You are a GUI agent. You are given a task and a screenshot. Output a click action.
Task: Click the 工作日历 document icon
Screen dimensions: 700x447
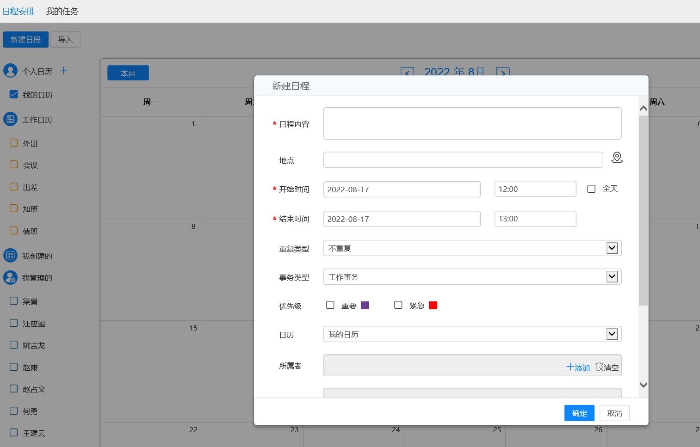pyautogui.click(x=10, y=119)
